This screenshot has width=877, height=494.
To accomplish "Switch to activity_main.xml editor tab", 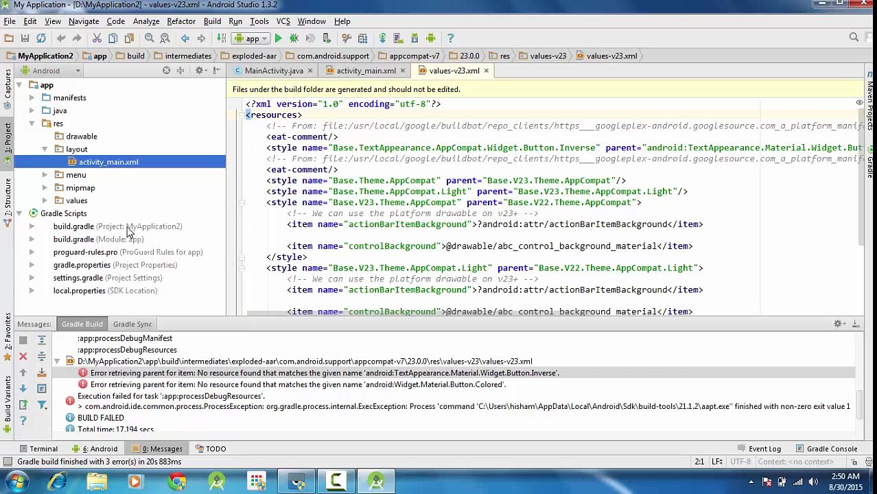I will 366,71.
